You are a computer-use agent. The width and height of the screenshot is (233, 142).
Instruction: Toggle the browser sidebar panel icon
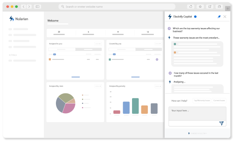pyautogui.click(x=37, y=7)
